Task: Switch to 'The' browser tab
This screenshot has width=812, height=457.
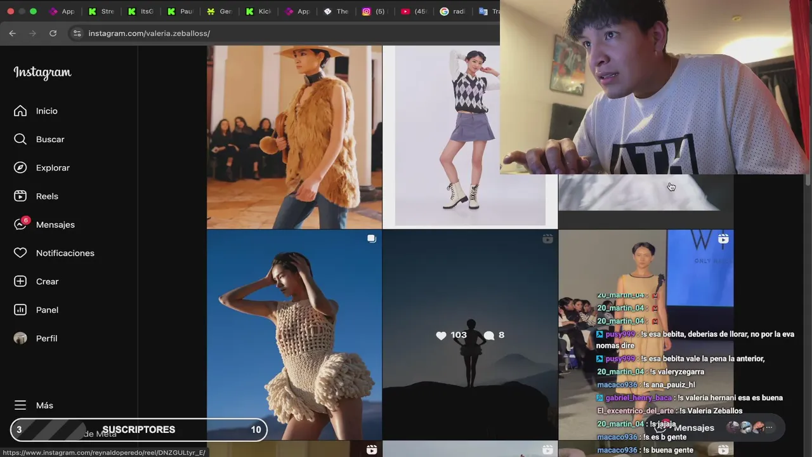Action: (336, 11)
